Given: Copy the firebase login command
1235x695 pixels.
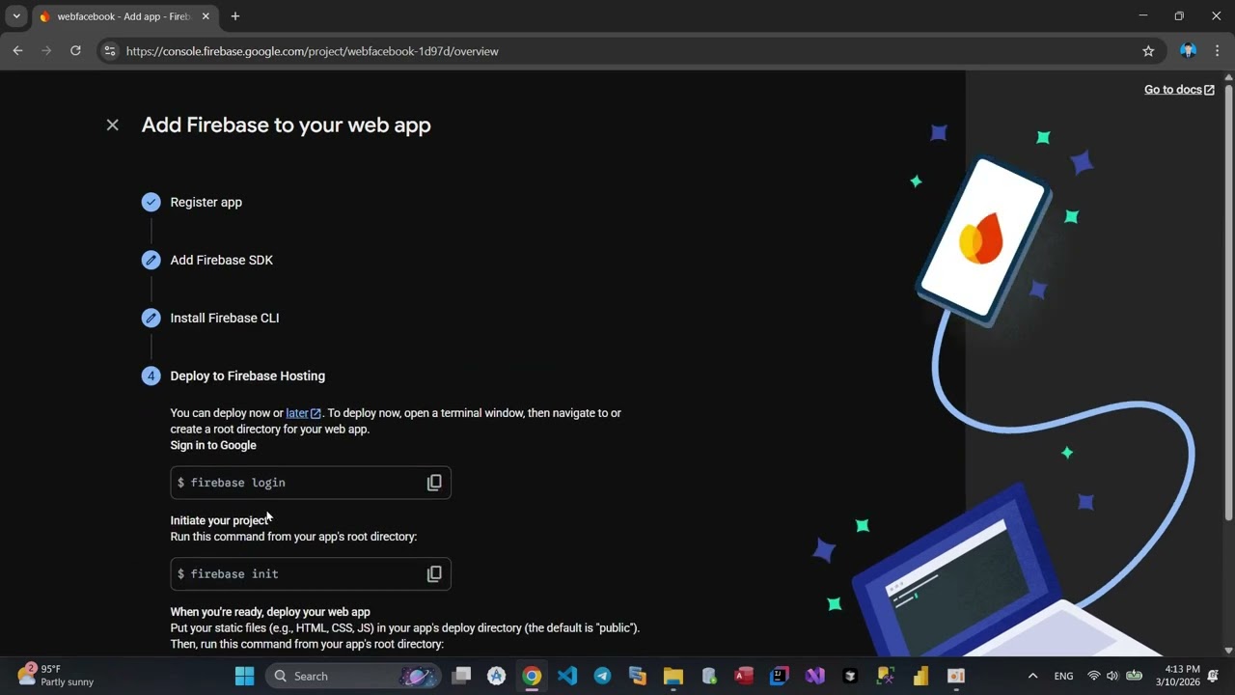Looking at the screenshot, I should (434, 483).
